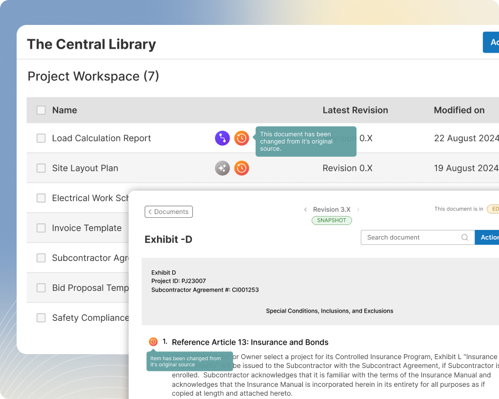Click the orange history icon for Load Calculation Report
The width and height of the screenshot is (499, 399).
(242, 139)
